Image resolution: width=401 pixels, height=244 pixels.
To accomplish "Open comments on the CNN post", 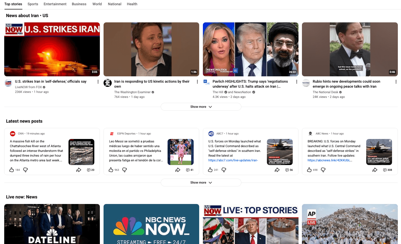I will [91, 170].
